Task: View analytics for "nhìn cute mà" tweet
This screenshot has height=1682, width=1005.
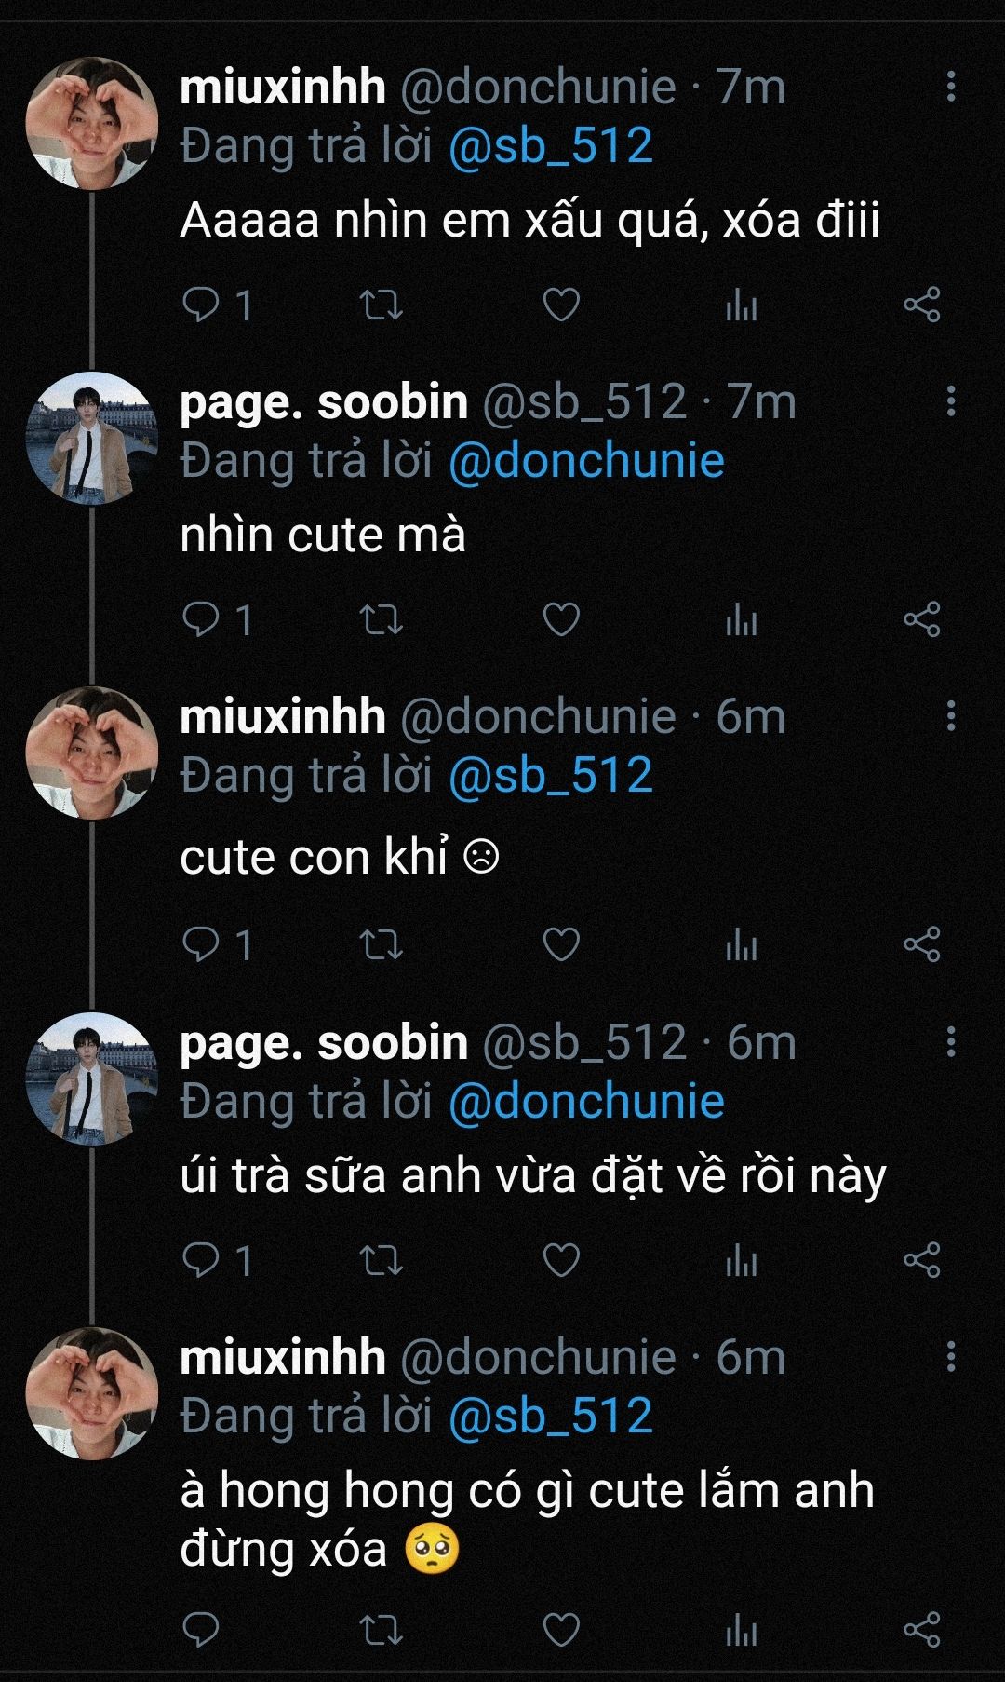Action: point(742,620)
